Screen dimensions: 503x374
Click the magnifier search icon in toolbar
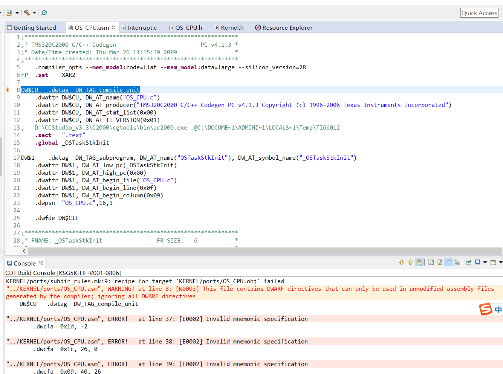click(x=44, y=13)
